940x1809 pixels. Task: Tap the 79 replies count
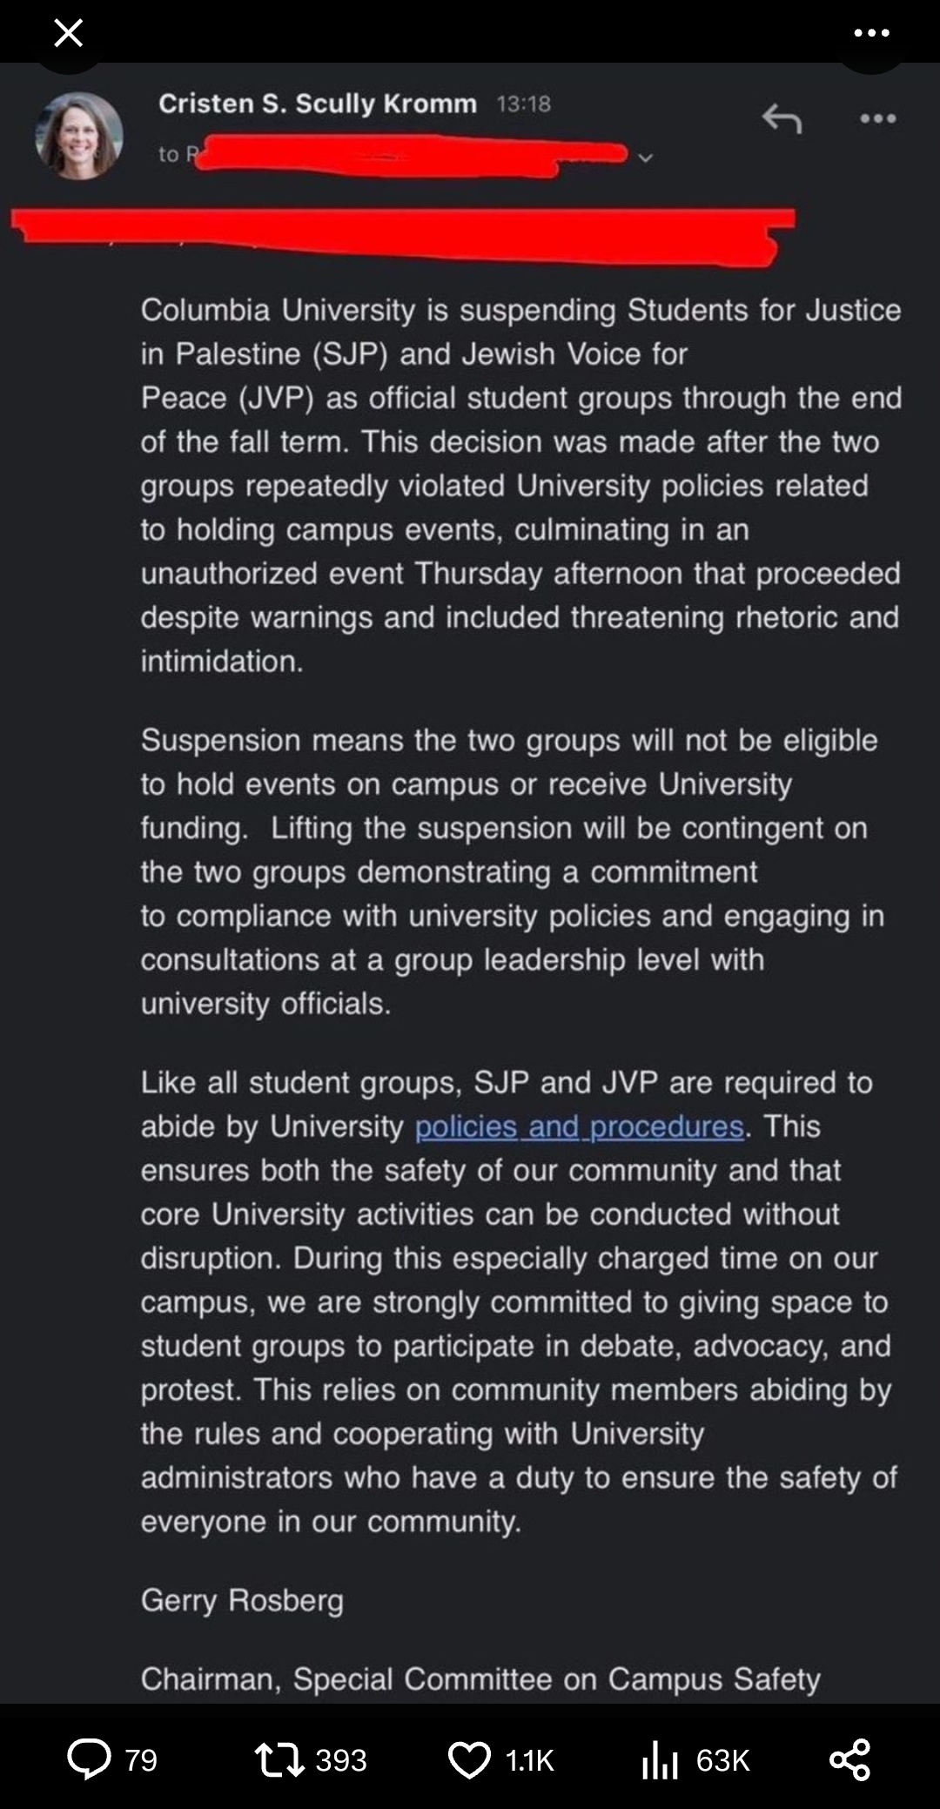point(141,1760)
